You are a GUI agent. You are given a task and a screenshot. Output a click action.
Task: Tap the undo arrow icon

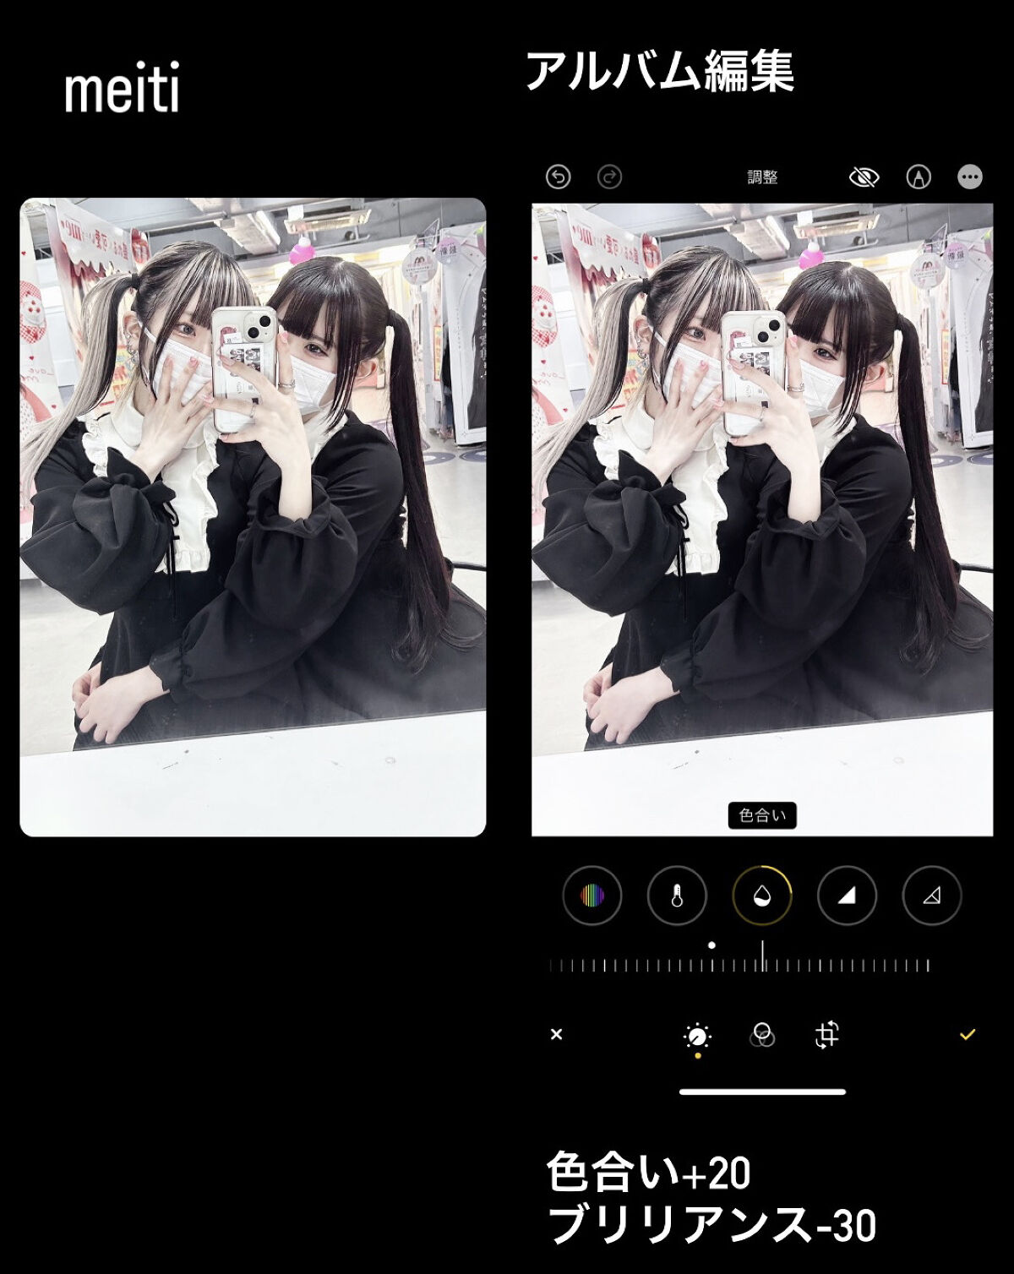[558, 177]
